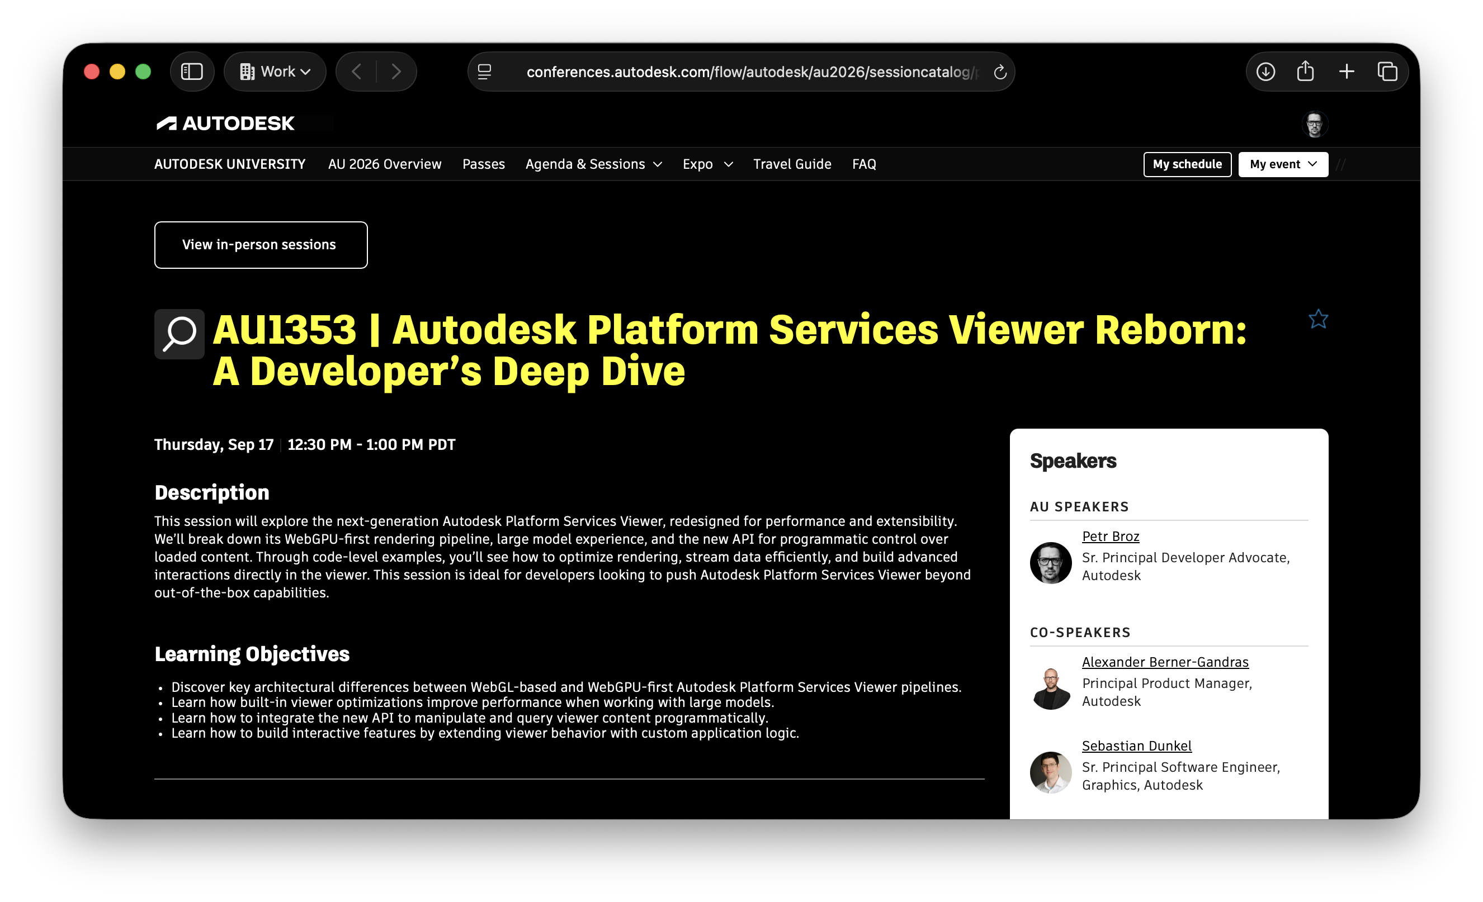The width and height of the screenshot is (1483, 902).
Task: Click Sebastian Dunkel's speaker photo
Action: (x=1050, y=772)
